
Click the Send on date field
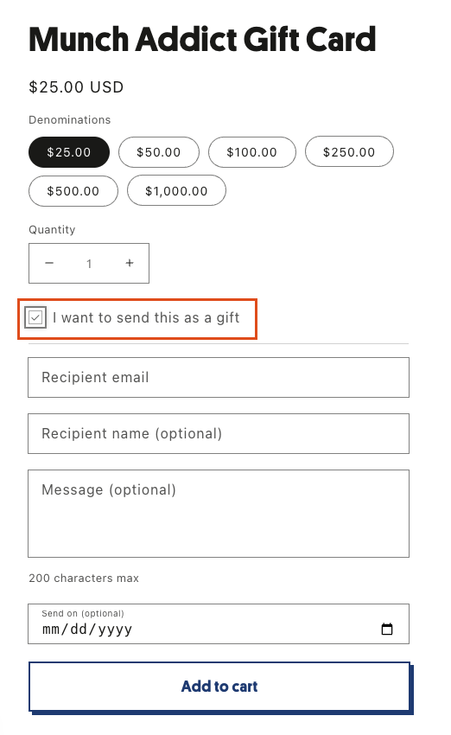pos(219,624)
